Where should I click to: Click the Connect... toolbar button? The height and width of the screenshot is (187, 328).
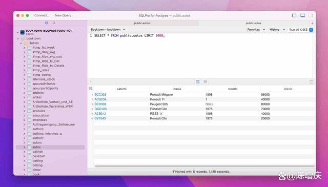[42, 15]
